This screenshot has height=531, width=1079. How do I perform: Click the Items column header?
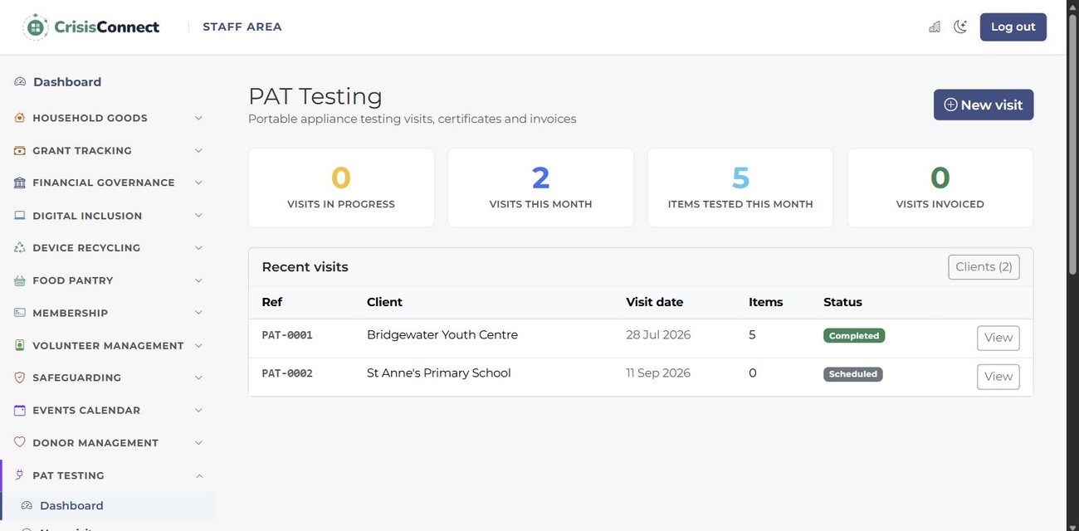(x=766, y=302)
